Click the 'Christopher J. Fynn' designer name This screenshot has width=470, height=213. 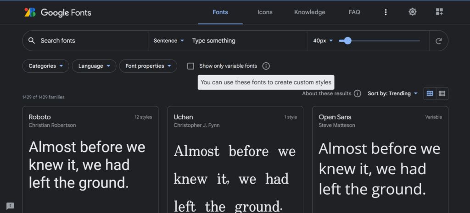point(196,126)
